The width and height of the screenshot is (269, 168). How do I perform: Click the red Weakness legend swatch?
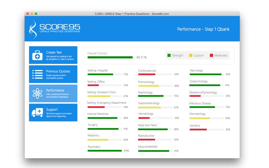[x=212, y=55]
